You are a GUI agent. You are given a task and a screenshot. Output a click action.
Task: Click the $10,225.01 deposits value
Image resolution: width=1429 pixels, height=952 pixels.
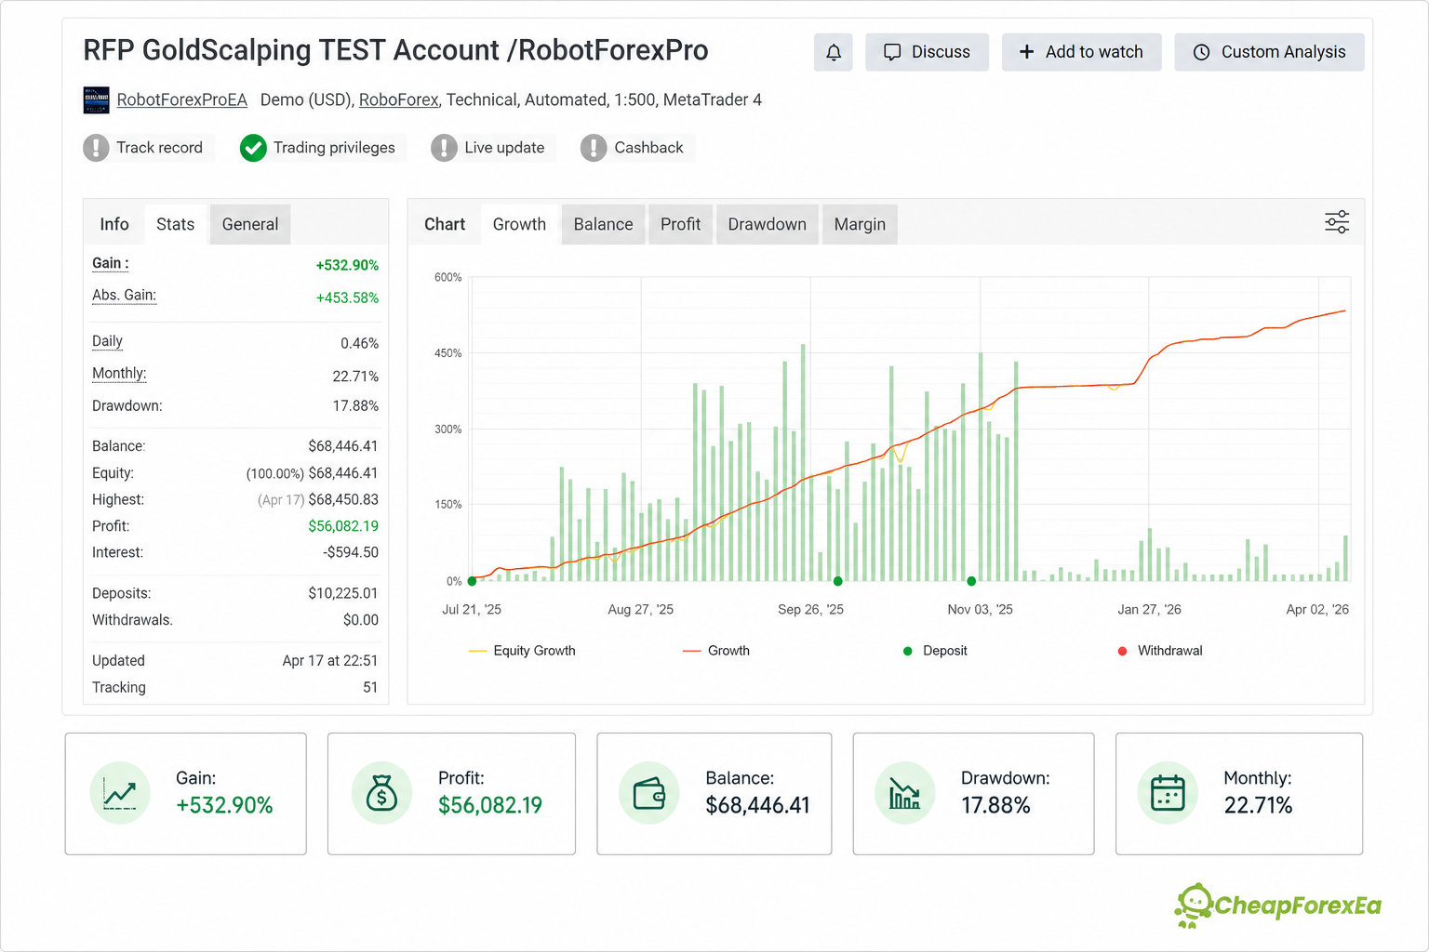click(343, 593)
